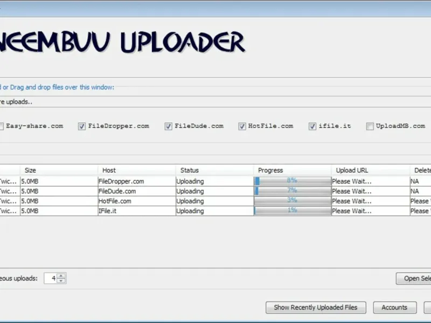Select the IFile.it host cell
Viewport: 431px width, 323px height.
coord(137,211)
